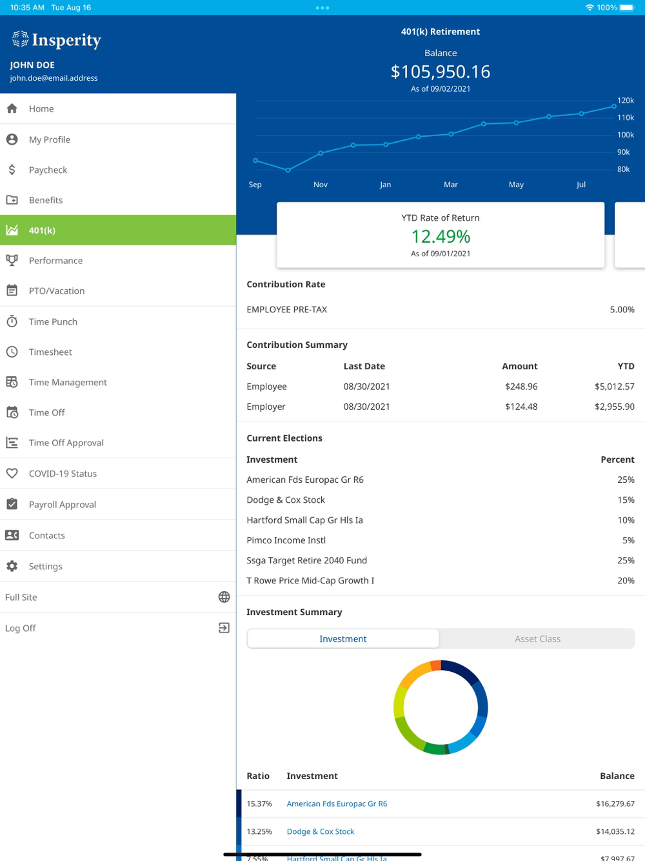645x861 pixels.
Task: Click the 13.25% ratio cell
Action: tap(259, 831)
